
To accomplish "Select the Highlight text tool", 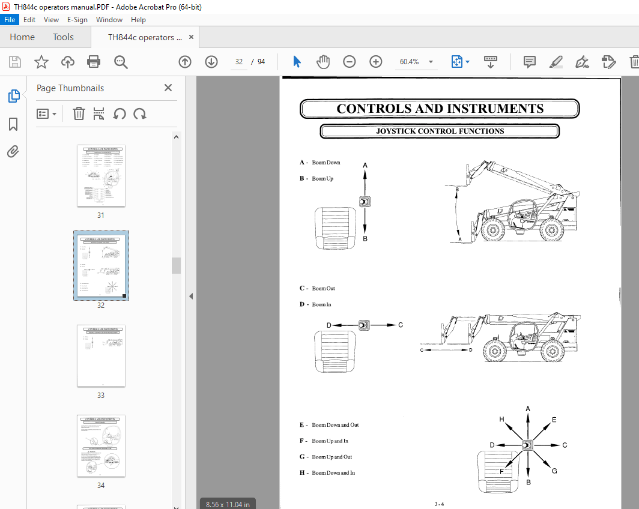I will (556, 61).
